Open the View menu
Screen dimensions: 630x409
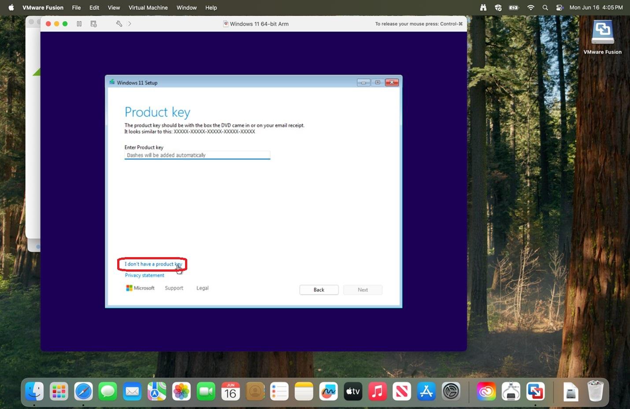pyautogui.click(x=114, y=7)
